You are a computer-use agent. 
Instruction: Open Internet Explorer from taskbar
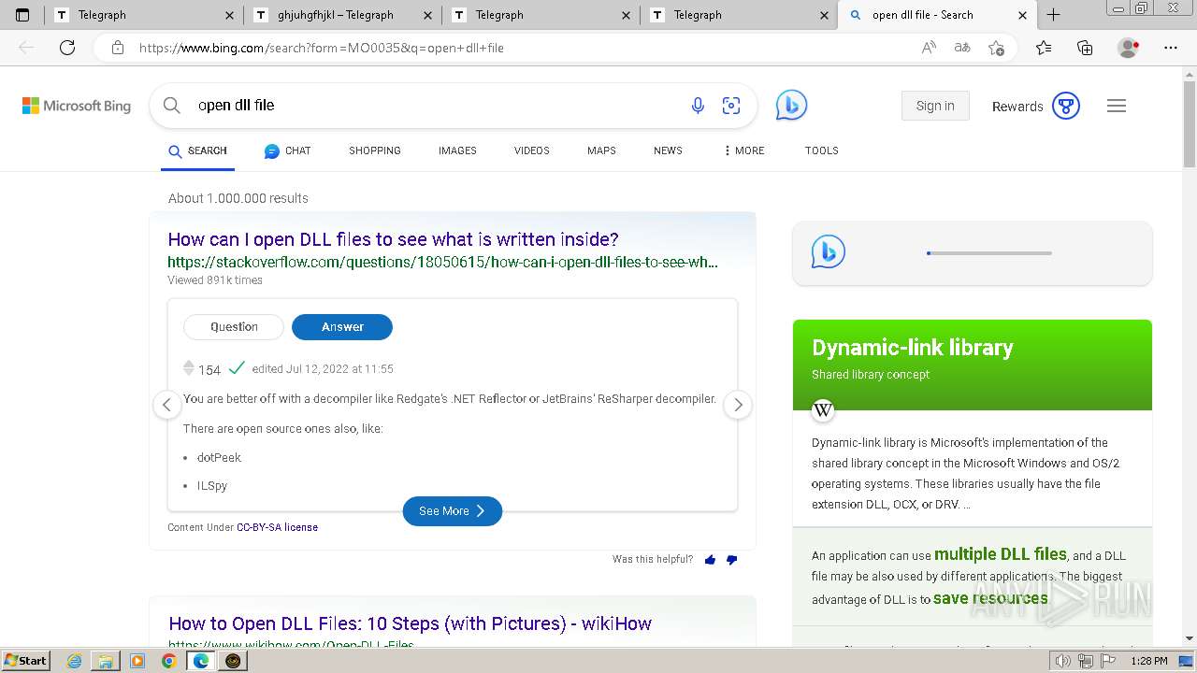(x=75, y=661)
